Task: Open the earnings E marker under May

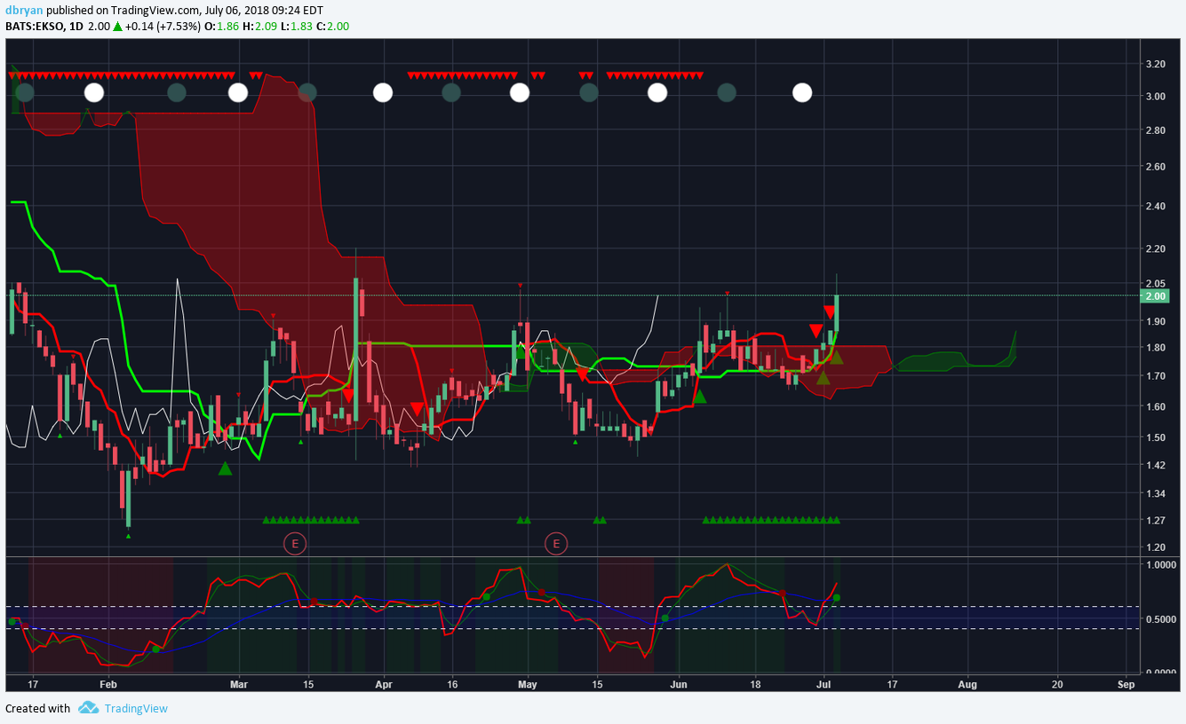Action: point(556,542)
